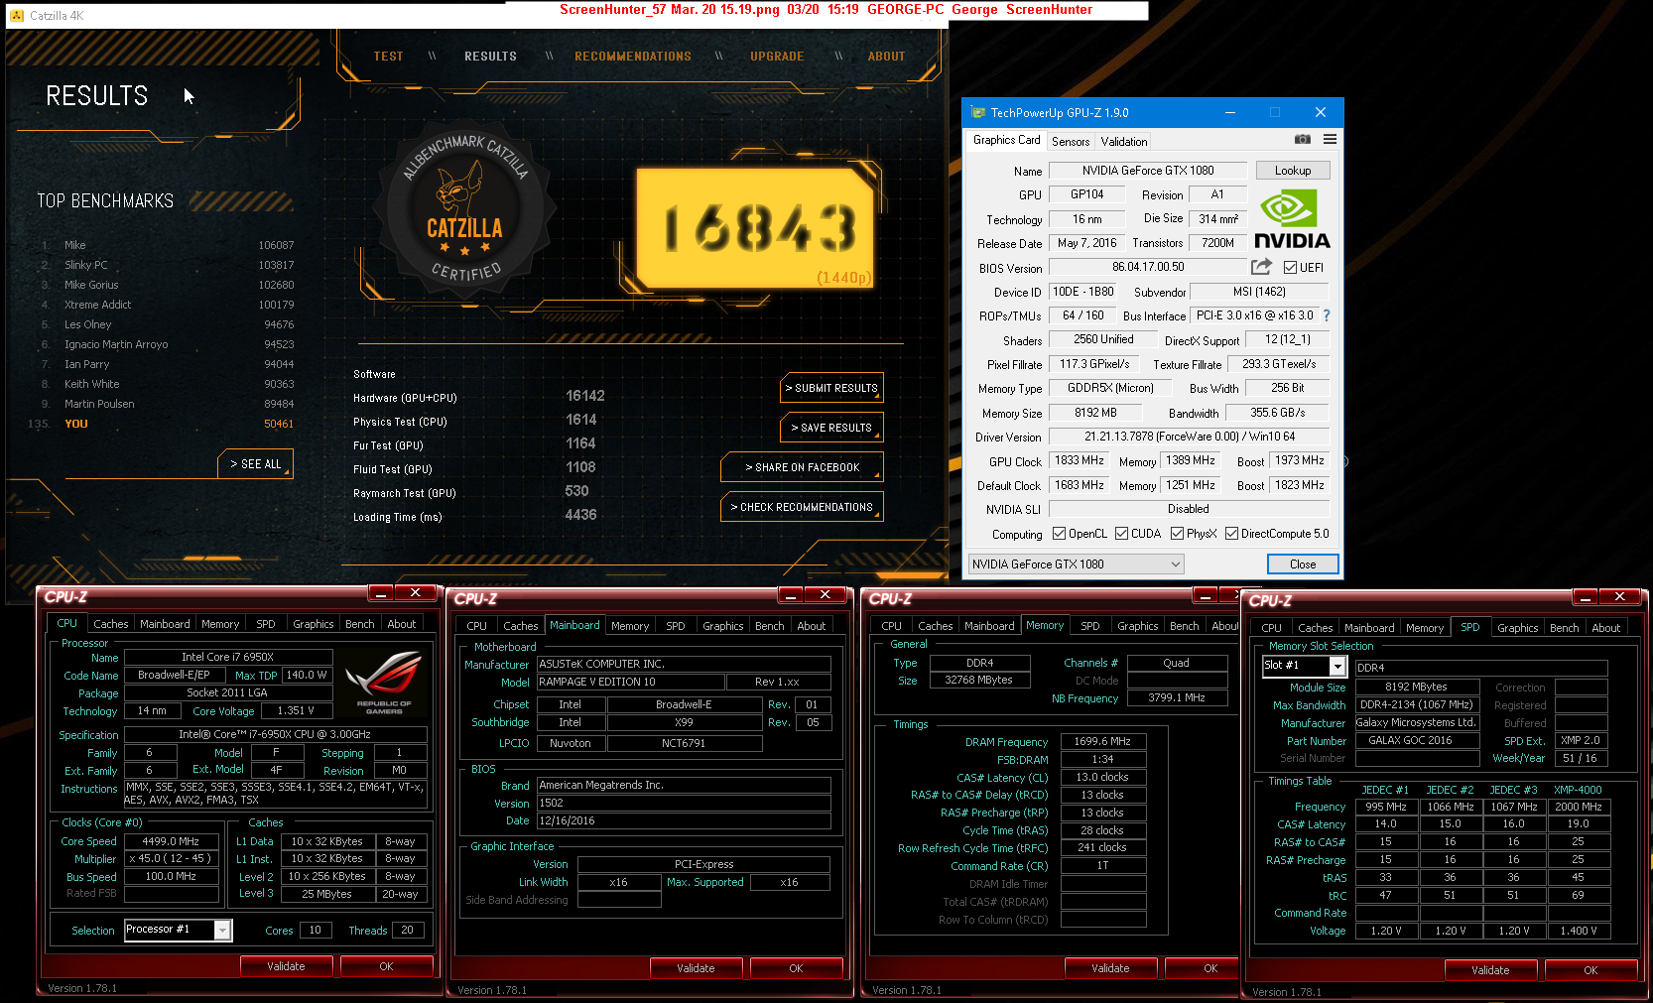Open the GPU-Z hamburger menu icon
This screenshot has width=1653, height=1003.
(1330, 139)
